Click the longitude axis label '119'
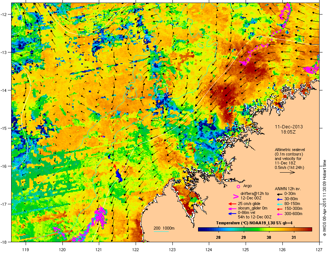 tap(26, 249)
